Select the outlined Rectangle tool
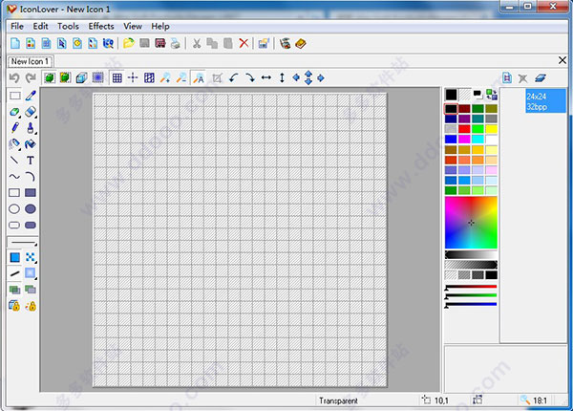573x411 pixels. click(14, 193)
